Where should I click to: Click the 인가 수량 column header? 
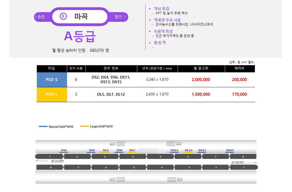76,68
